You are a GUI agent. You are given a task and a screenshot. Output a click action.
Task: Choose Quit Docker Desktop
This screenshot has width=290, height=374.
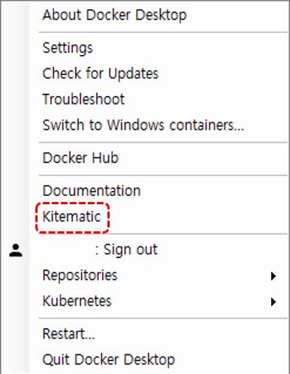[108, 360]
